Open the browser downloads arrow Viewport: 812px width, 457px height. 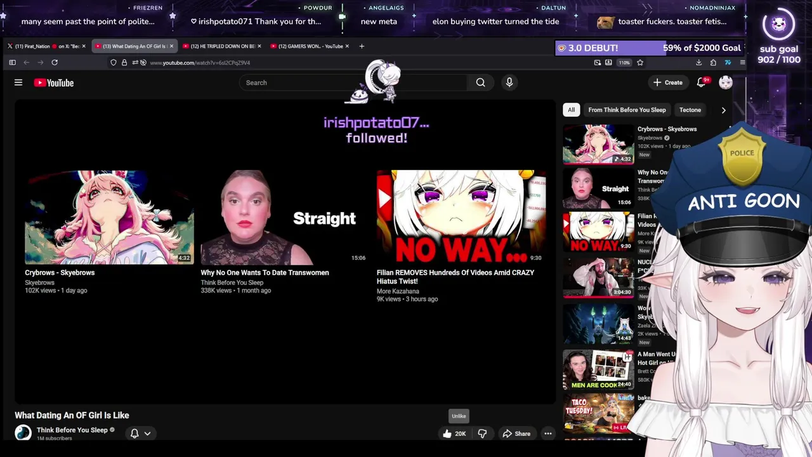coord(698,62)
